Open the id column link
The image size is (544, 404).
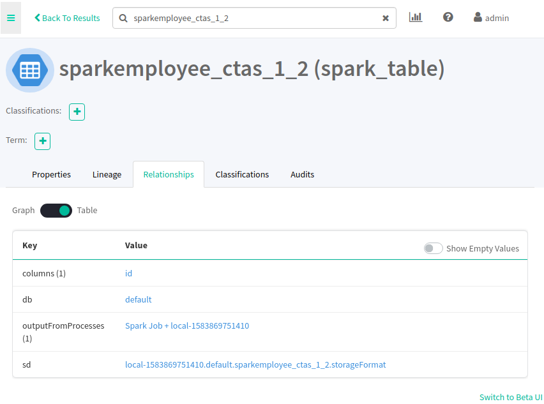pyautogui.click(x=128, y=273)
